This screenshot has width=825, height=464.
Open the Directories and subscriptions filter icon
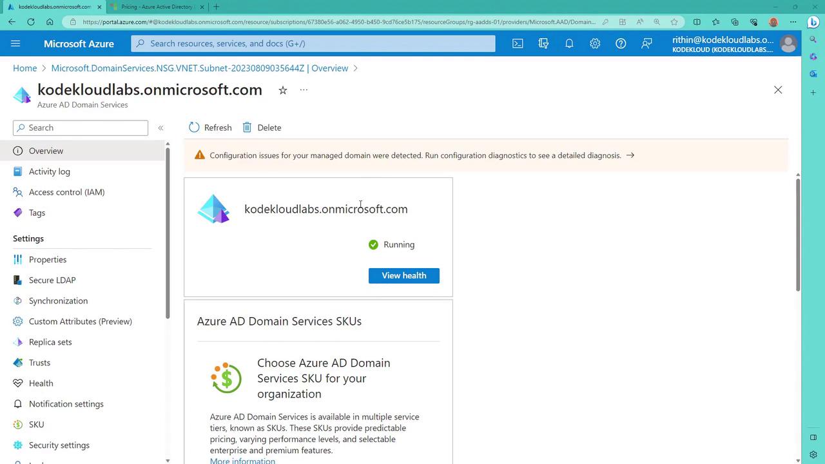543,43
